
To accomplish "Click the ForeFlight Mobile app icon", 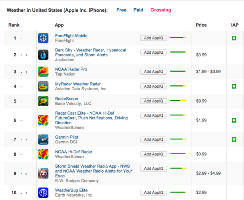I will point(43,38).
